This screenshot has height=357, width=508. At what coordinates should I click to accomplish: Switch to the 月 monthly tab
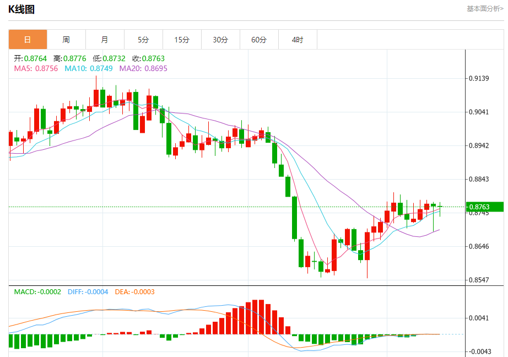click(105, 40)
